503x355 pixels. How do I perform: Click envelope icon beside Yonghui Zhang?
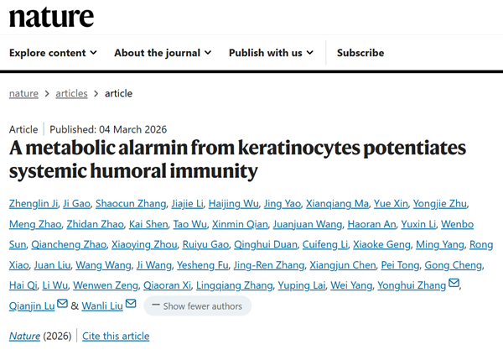point(454,285)
